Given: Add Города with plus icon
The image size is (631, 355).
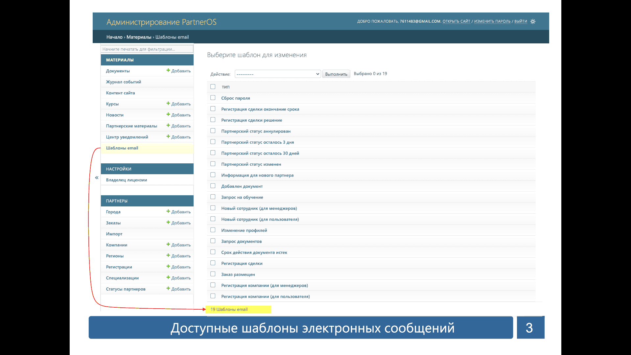Looking at the screenshot, I should 168,212.
